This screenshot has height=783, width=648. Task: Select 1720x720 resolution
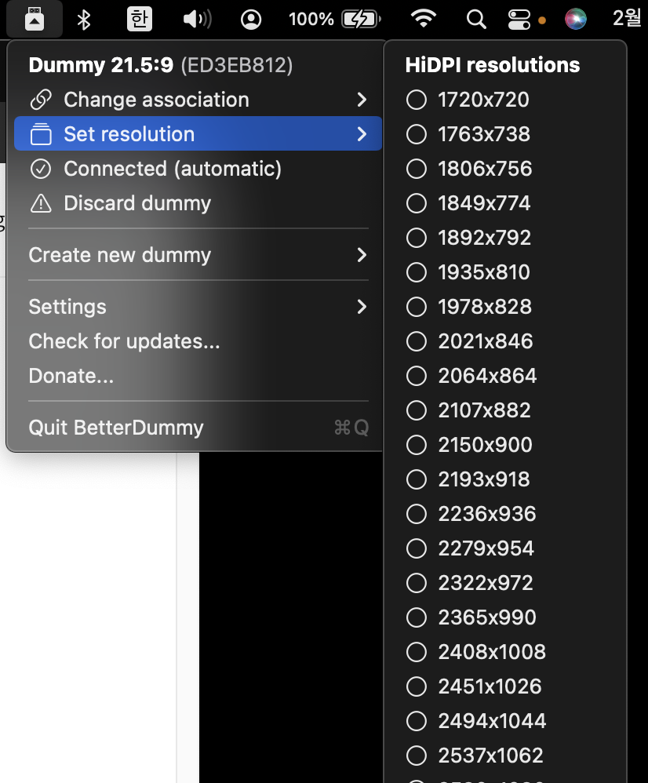pos(504,100)
